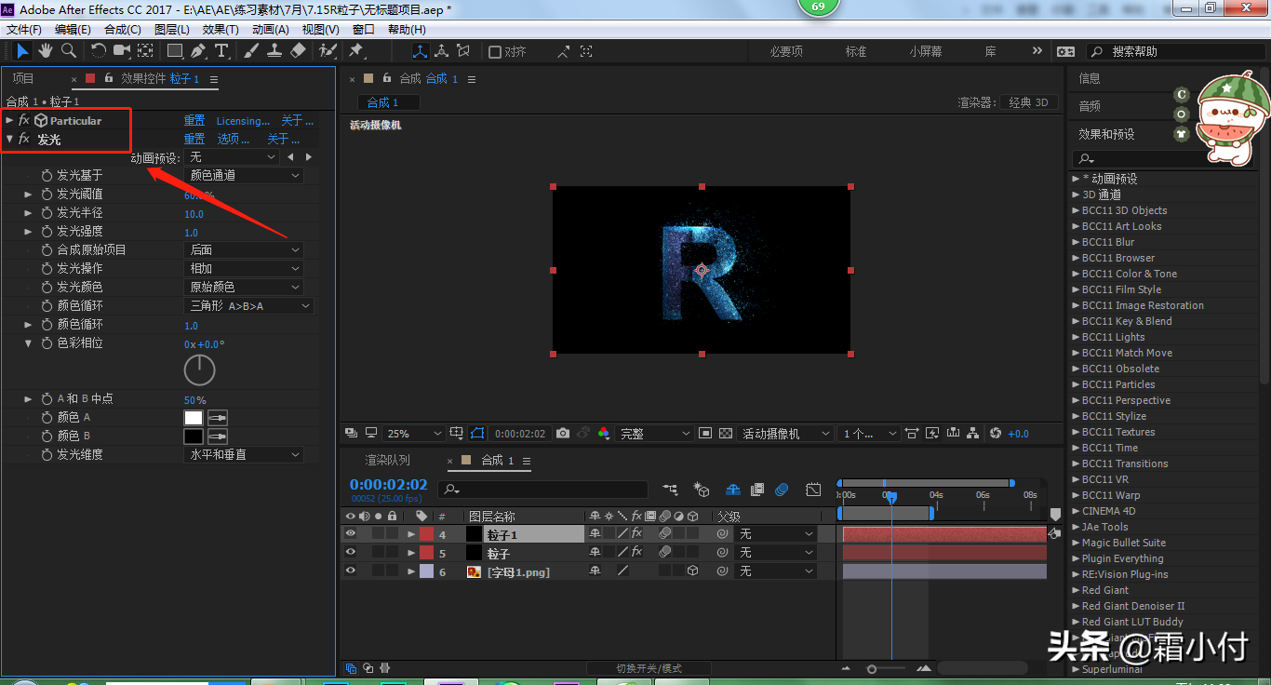1271x685 pixels.
Task: Toggle visibility of layer 4 粒子1
Action: click(351, 534)
